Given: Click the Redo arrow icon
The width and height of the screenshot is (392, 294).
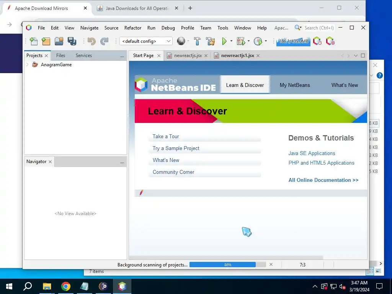Looking at the screenshot, I should (105, 41).
